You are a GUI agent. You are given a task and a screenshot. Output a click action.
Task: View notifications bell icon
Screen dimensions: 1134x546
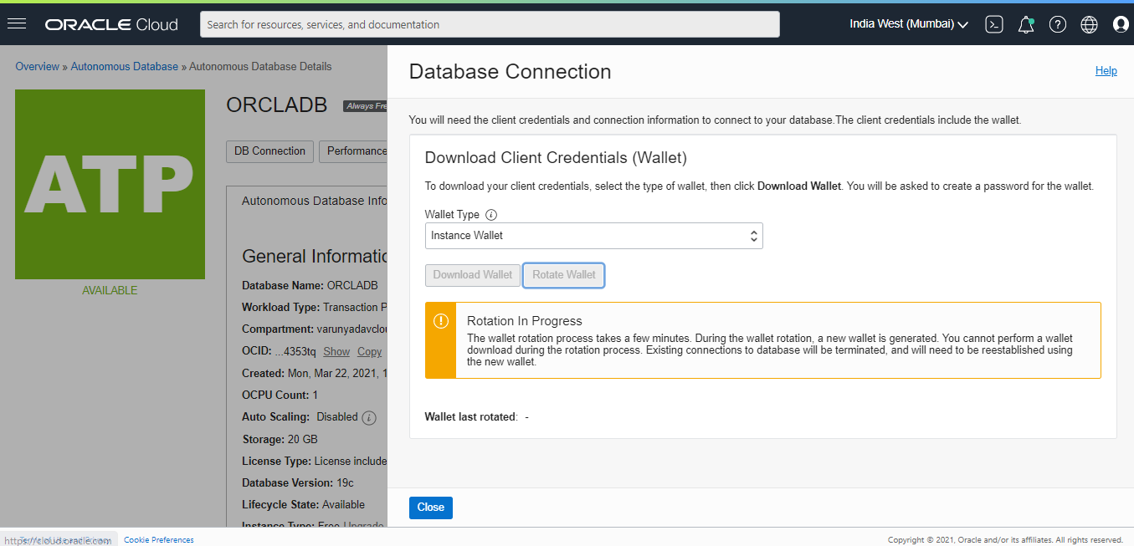click(1026, 24)
